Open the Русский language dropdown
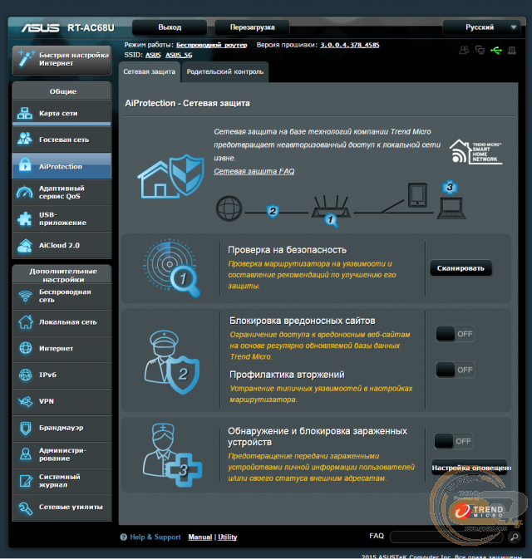 click(x=481, y=27)
